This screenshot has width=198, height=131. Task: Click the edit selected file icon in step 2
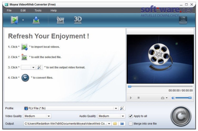coord(24,57)
